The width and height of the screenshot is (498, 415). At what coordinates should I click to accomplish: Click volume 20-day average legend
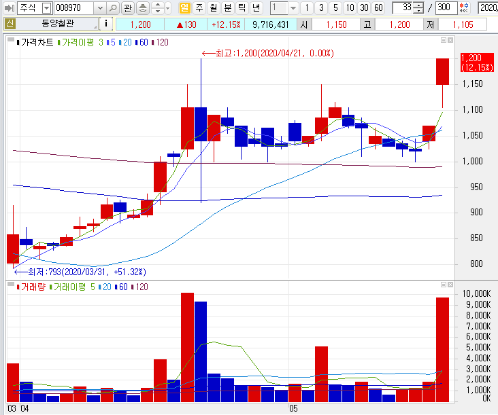(x=105, y=287)
